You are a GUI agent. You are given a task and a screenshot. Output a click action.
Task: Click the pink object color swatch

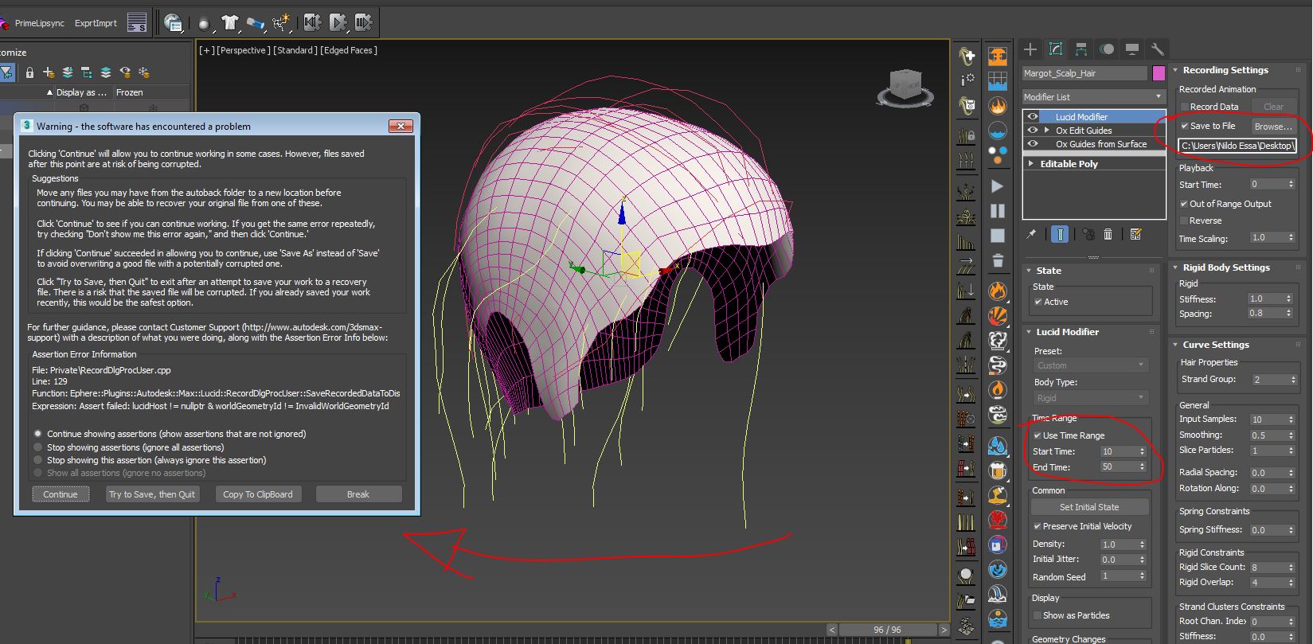1159,73
